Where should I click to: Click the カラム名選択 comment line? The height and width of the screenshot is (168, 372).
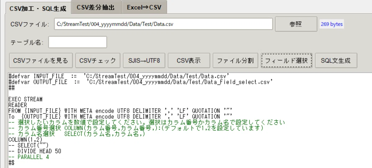click(x=77, y=134)
